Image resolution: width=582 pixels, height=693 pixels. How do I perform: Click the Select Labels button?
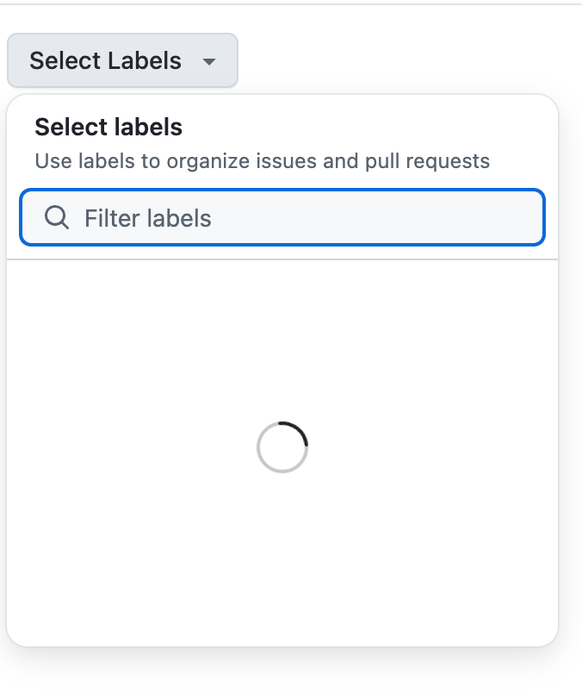[122, 61]
